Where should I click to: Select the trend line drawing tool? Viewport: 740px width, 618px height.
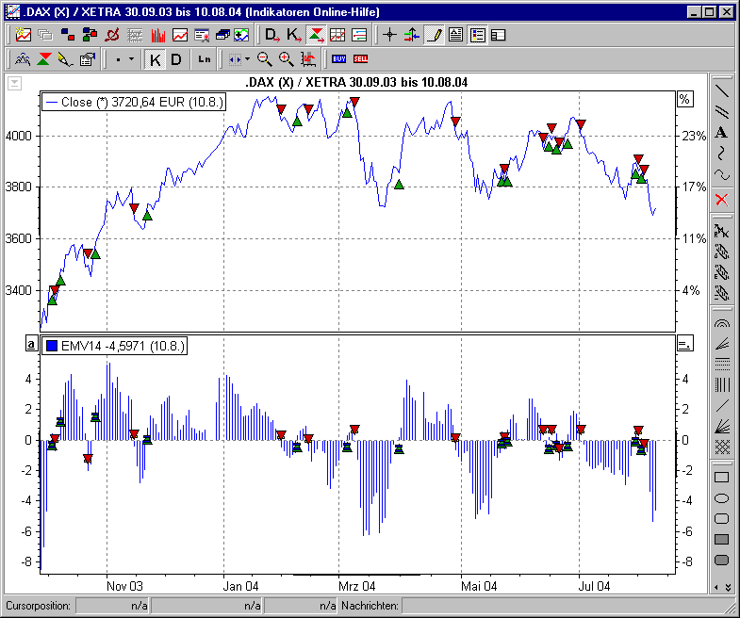coord(722,91)
